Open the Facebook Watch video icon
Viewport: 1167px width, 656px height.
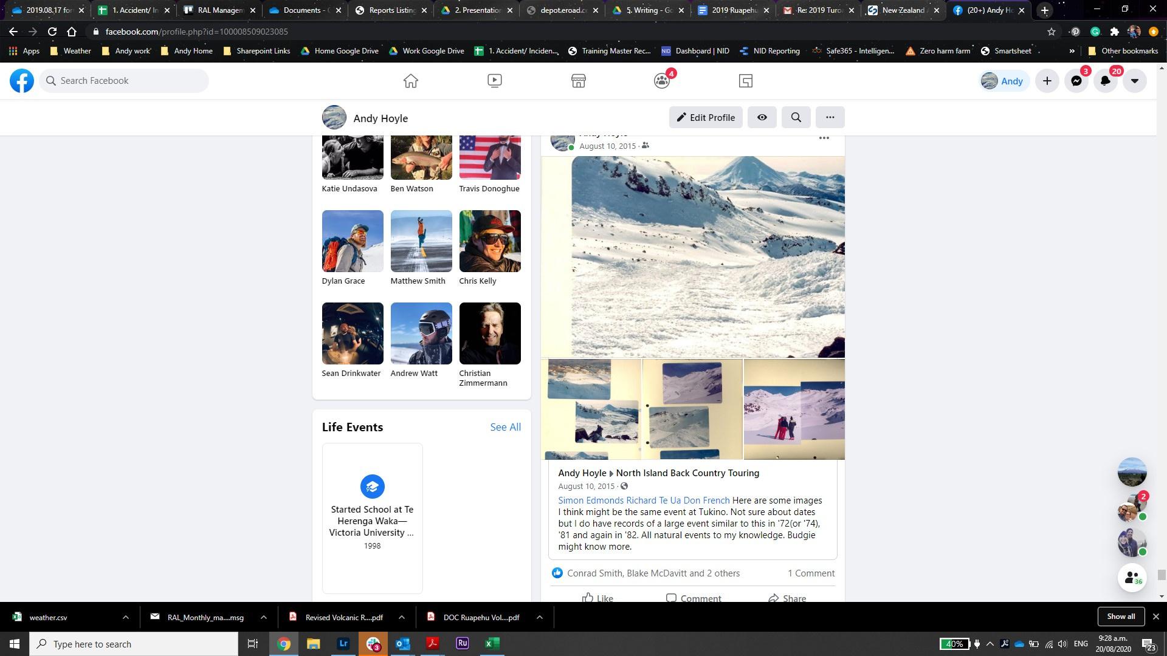tap(495, 81)
